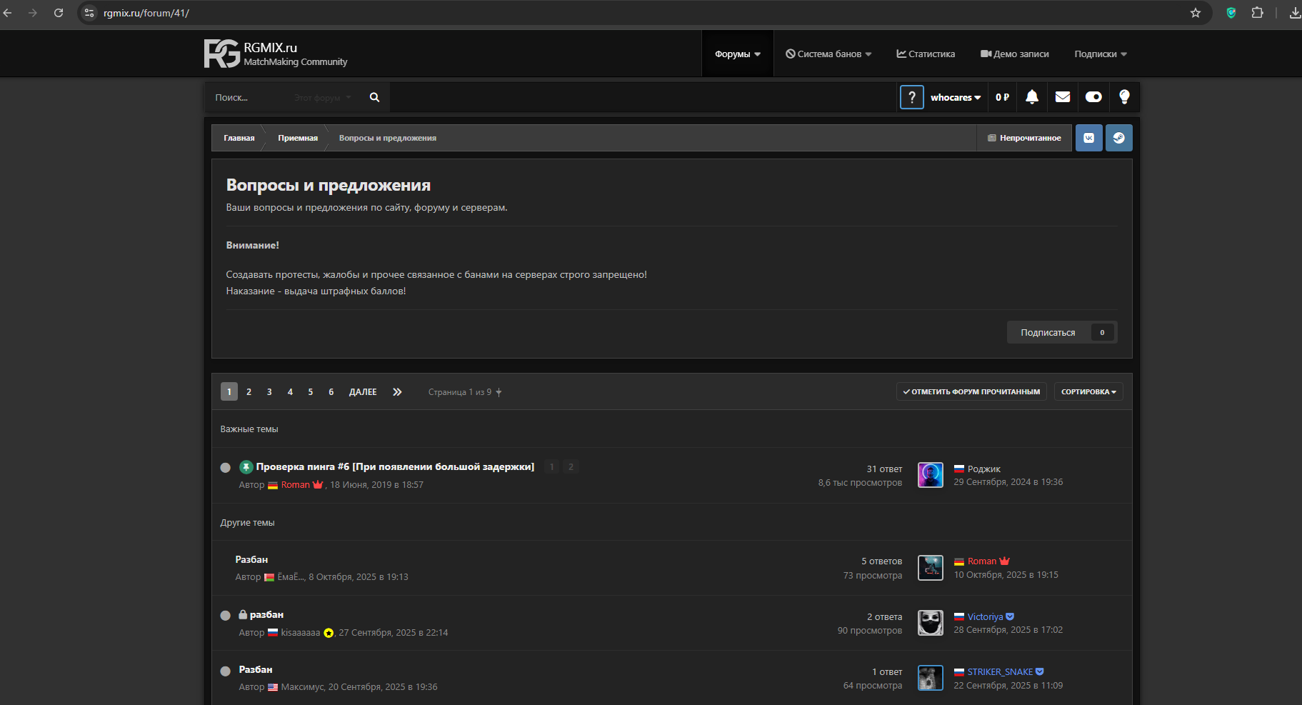Jump to last page double-arrow icon

pos(397,392)
